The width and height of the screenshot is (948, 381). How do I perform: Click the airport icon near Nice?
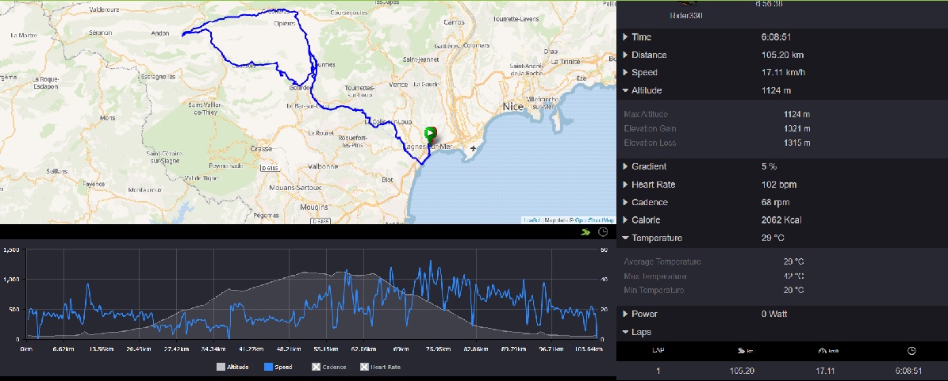474,148
